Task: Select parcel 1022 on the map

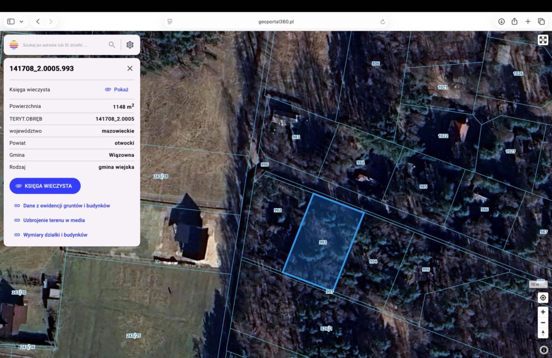Action: [x=443, y=136]
